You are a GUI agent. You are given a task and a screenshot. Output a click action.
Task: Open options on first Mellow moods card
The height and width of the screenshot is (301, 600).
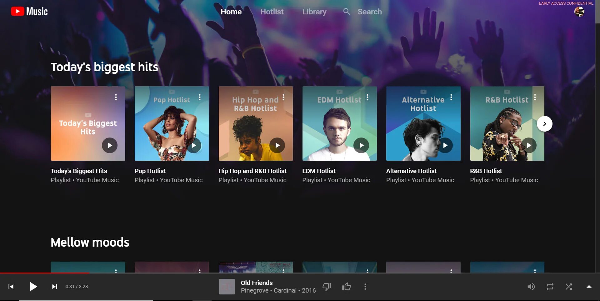[x=116, y=271]
